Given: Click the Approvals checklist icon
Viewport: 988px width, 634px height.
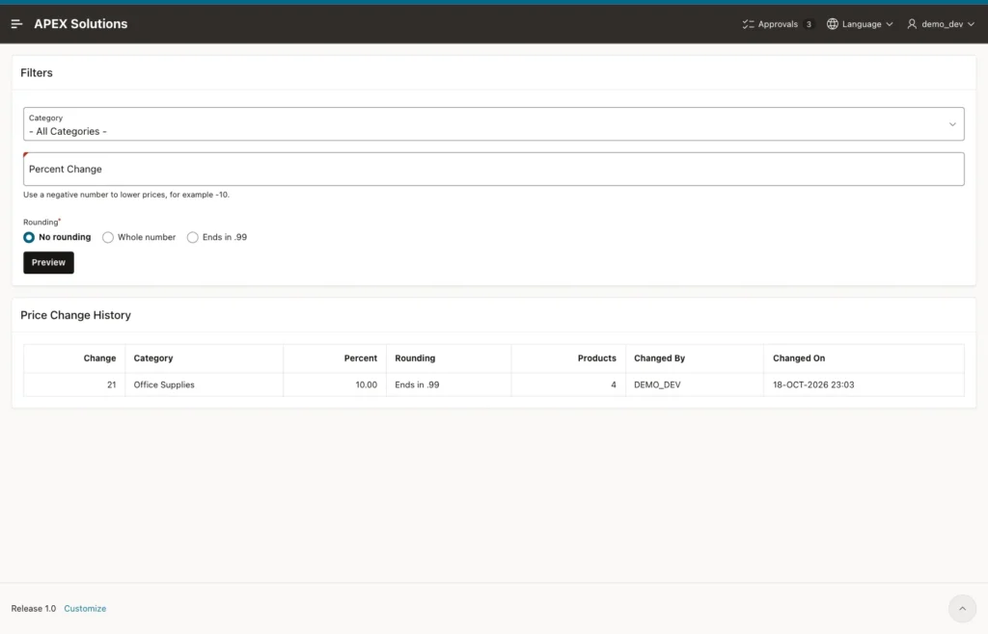Looking at the screenshot, I should pyautogui.click(x=748, y=24).
